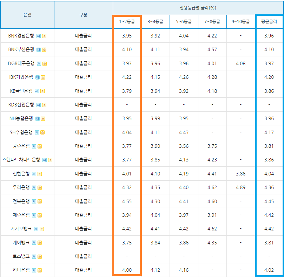Open the 하나은행 bank name
This screenshot has width=284, height=277.
coord(21,270)
